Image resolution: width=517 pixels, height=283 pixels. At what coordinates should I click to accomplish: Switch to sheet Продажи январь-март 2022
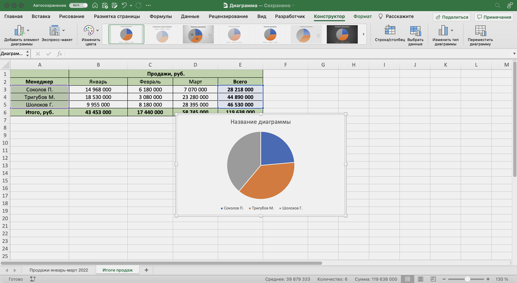click(59, 270)
